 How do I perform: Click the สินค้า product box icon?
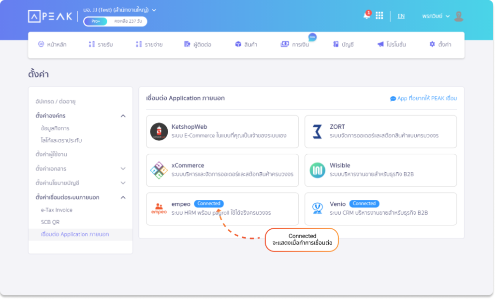238,44
